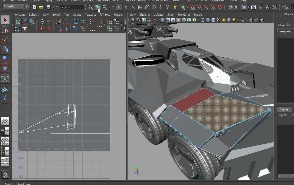Pick the Rotate tool red sphere icon
The width and height of the screenshot is (294, 185).
(5, 59)
